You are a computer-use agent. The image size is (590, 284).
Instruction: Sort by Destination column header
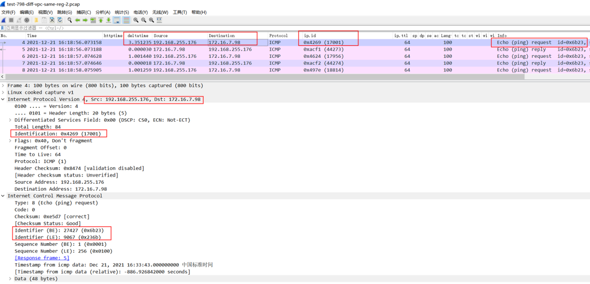coord(238,35)
